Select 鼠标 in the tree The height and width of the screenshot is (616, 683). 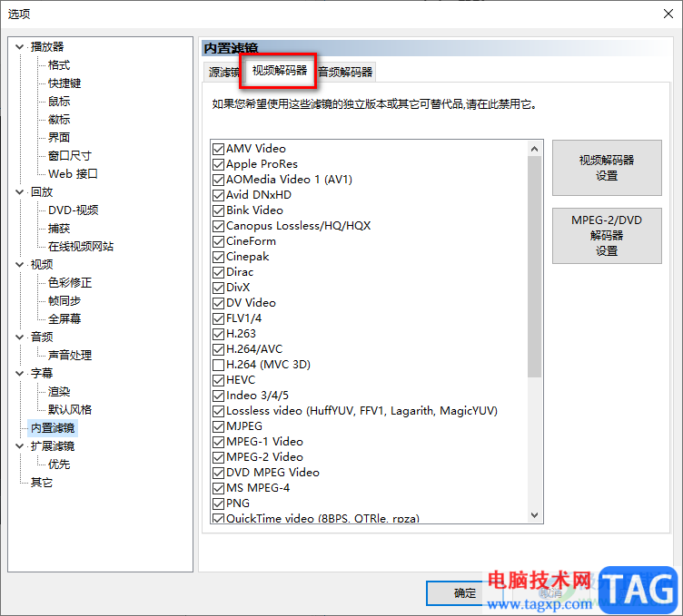click(x=59, y=102)
